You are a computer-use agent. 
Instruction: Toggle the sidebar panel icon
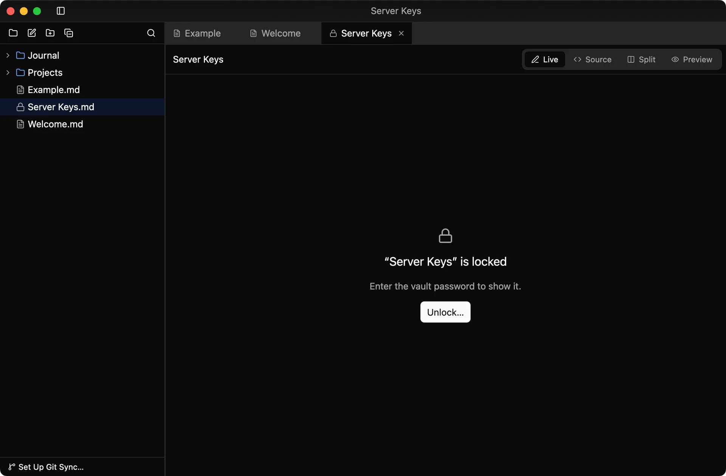click(x=60, y=11)
